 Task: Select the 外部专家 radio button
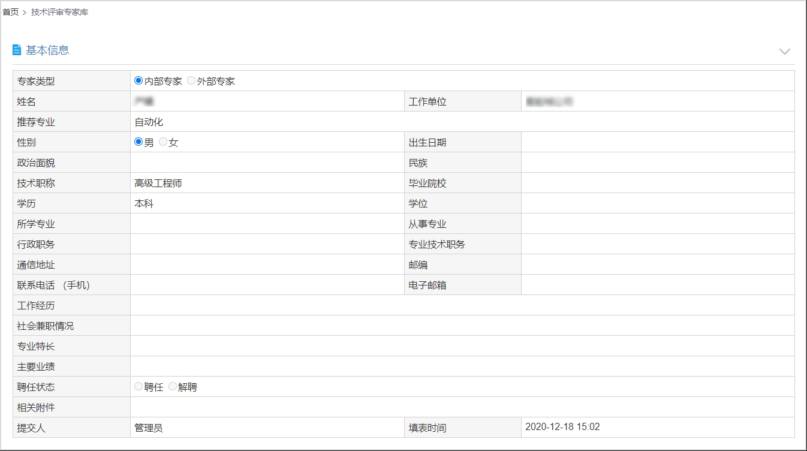click(x=191, y=81)
